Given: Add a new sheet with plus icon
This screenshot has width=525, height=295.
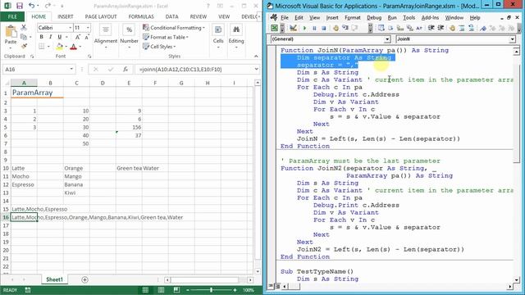Looking at the screenshot, I should click(84, 279).
